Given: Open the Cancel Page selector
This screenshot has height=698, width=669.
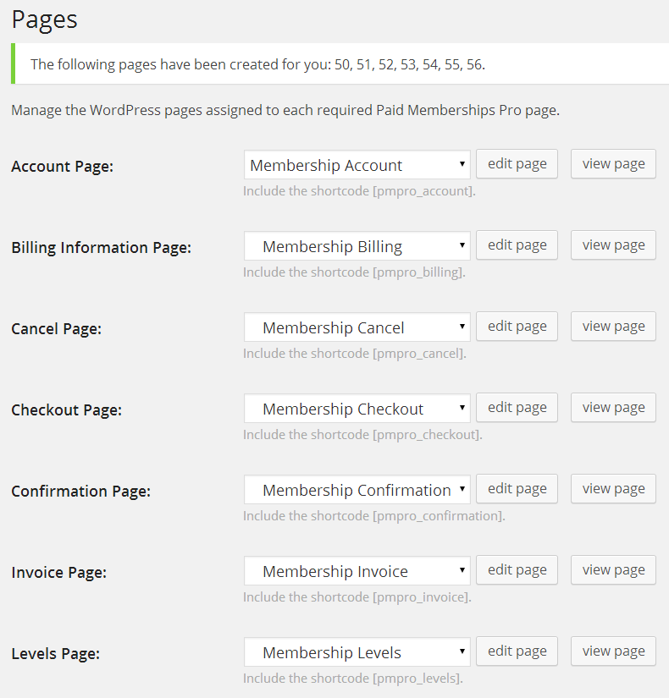Looking at the screenshot, I should 357,327.
